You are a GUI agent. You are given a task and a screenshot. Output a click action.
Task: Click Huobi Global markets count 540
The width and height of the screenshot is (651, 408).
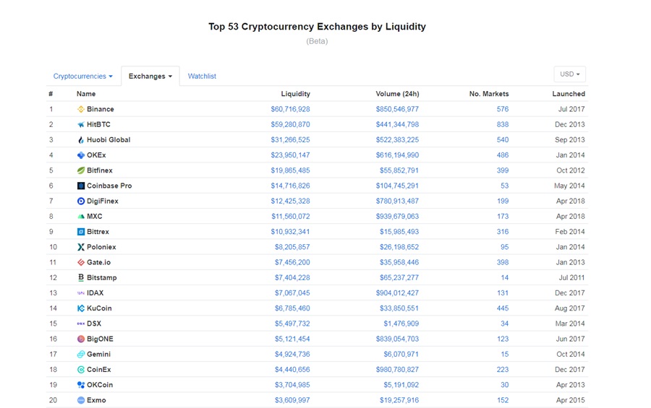pyautogui.click(x=503, y=140)
